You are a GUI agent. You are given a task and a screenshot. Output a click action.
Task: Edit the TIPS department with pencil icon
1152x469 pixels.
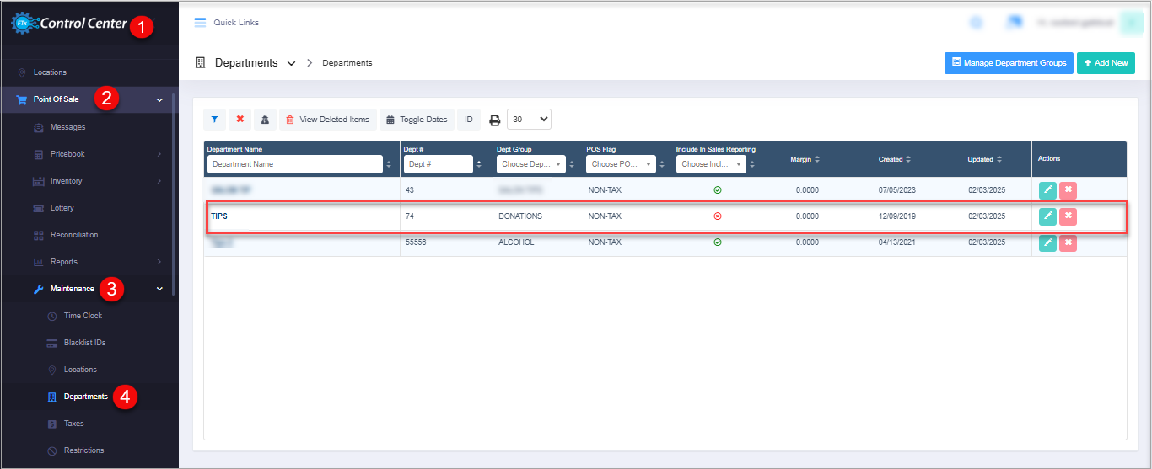click(1047, 216)
